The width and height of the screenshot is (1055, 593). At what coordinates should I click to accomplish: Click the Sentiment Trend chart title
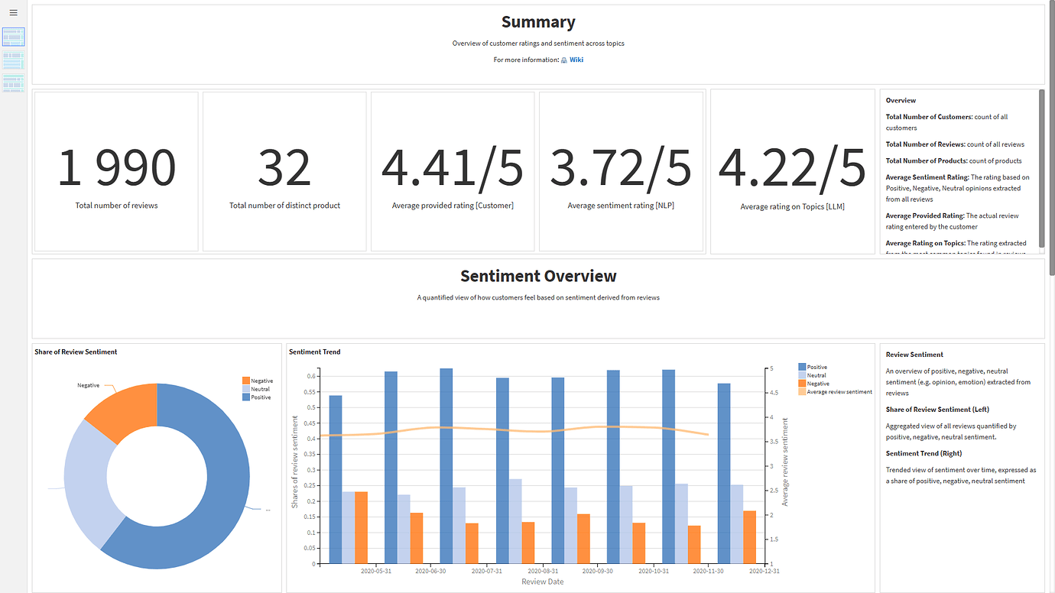coord(314,352)
